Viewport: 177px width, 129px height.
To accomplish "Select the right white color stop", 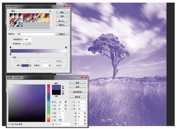I will point(66,54).
